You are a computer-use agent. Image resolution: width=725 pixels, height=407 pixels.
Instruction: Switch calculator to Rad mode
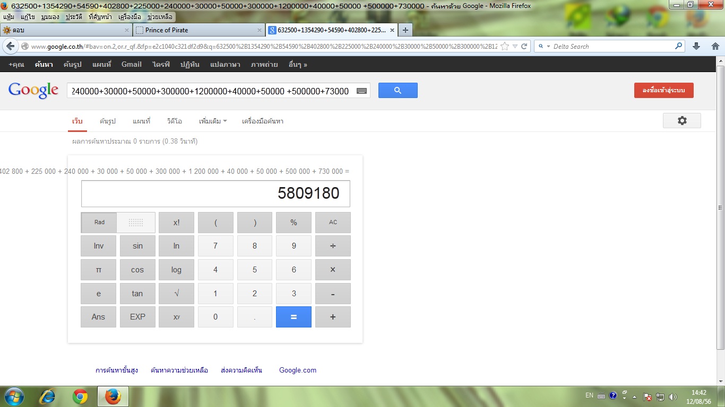(x=99, y=223)
